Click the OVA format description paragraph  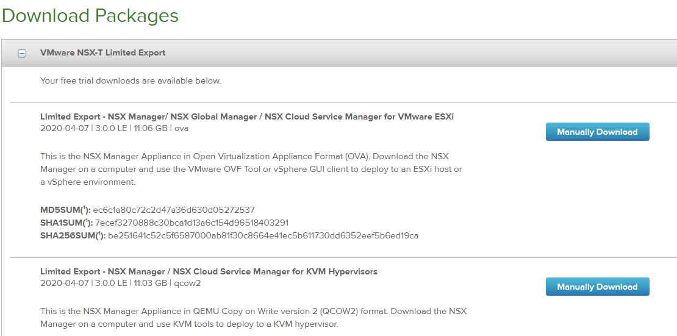coord(251,169)
